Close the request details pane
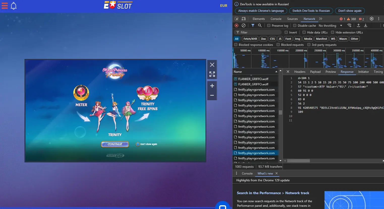Viewport: 384px width, 209px height. (288, 72)
